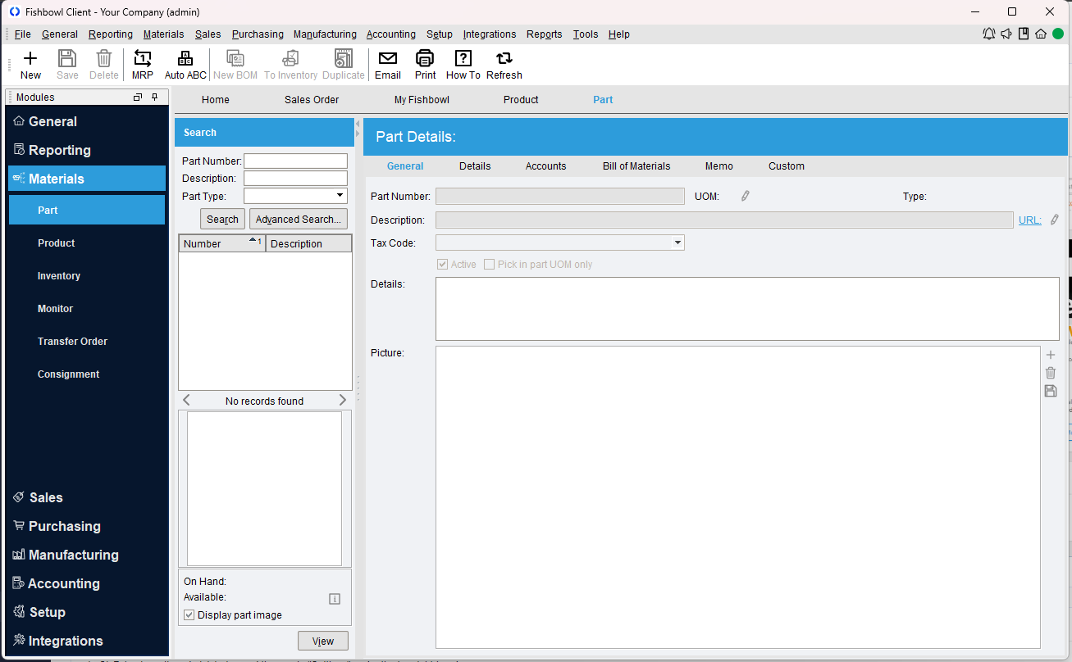
Task: Pin the Modules panel
Action: tap(155, 97)
